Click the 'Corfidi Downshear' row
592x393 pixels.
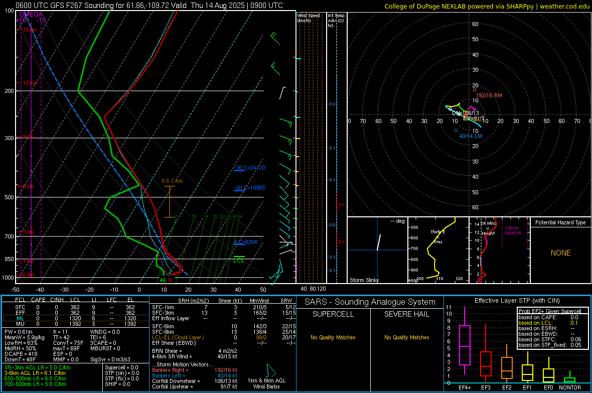click(195, 381)
